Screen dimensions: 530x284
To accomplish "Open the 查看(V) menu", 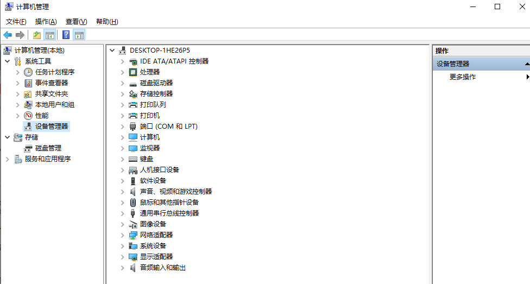I will (x=77, y=22).
